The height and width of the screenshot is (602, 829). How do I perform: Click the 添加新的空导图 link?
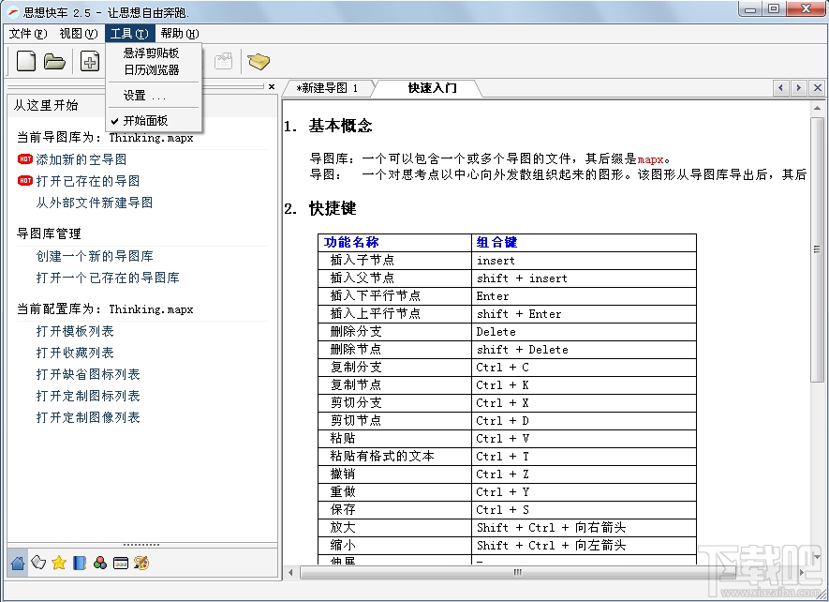pyautogui.click(x=81, y=159)
